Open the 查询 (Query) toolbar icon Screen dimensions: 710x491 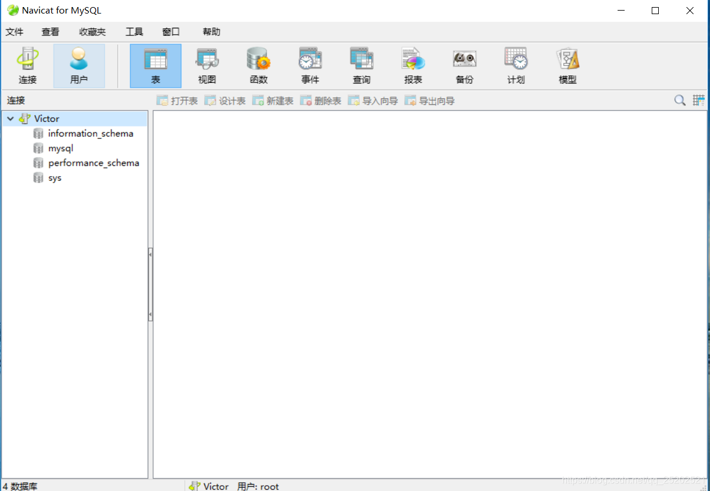pyautogui.click(x=361, y=66)
